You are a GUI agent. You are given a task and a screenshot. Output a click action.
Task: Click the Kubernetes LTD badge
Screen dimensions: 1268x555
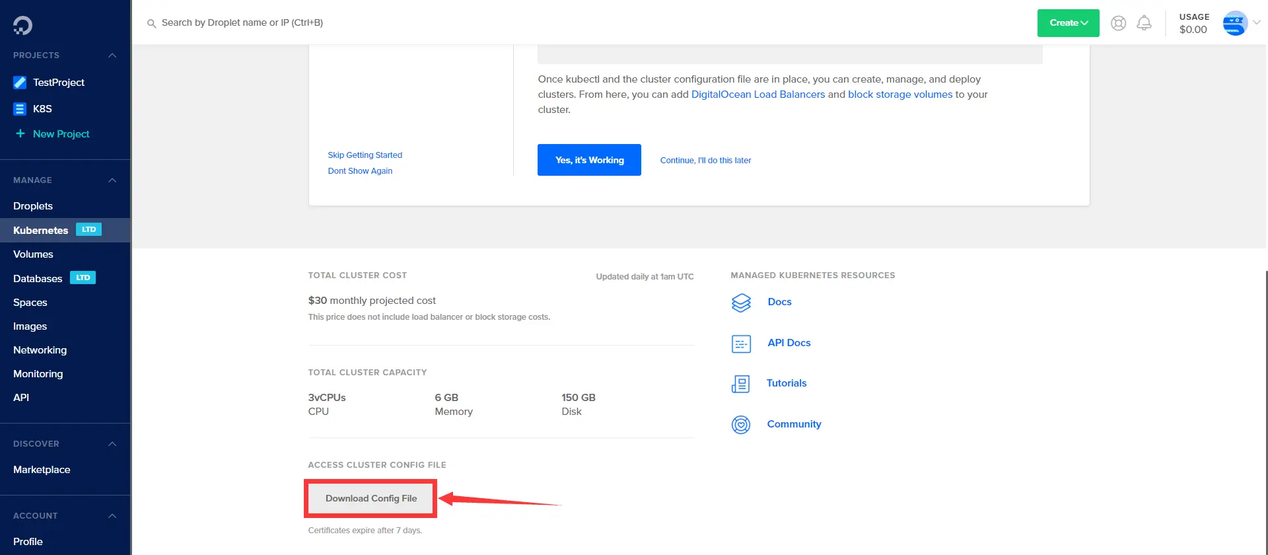[x=88, y=230]
